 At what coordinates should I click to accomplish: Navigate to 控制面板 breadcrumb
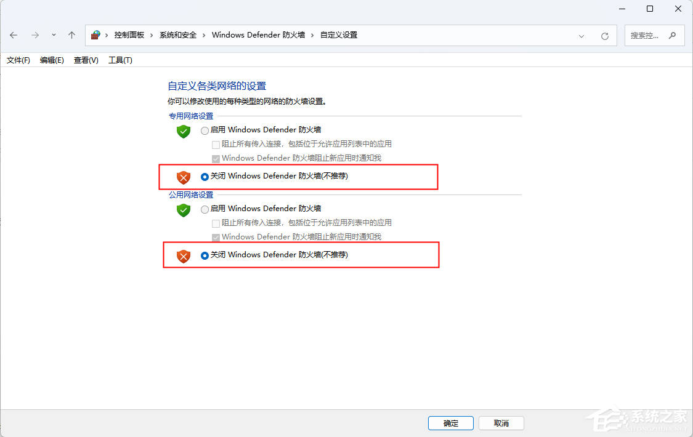coord(129,35)
